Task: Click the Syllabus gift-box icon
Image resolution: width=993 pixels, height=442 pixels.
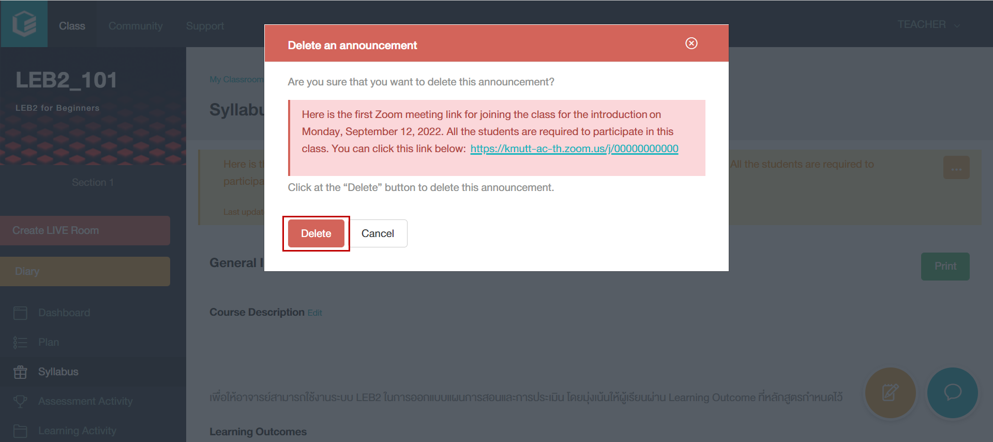Action: (20, 372)
